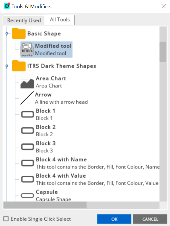This screenshot has height=226, width=170.
Task: Select Block 4 with Name icon
Action: coord(28,163)
